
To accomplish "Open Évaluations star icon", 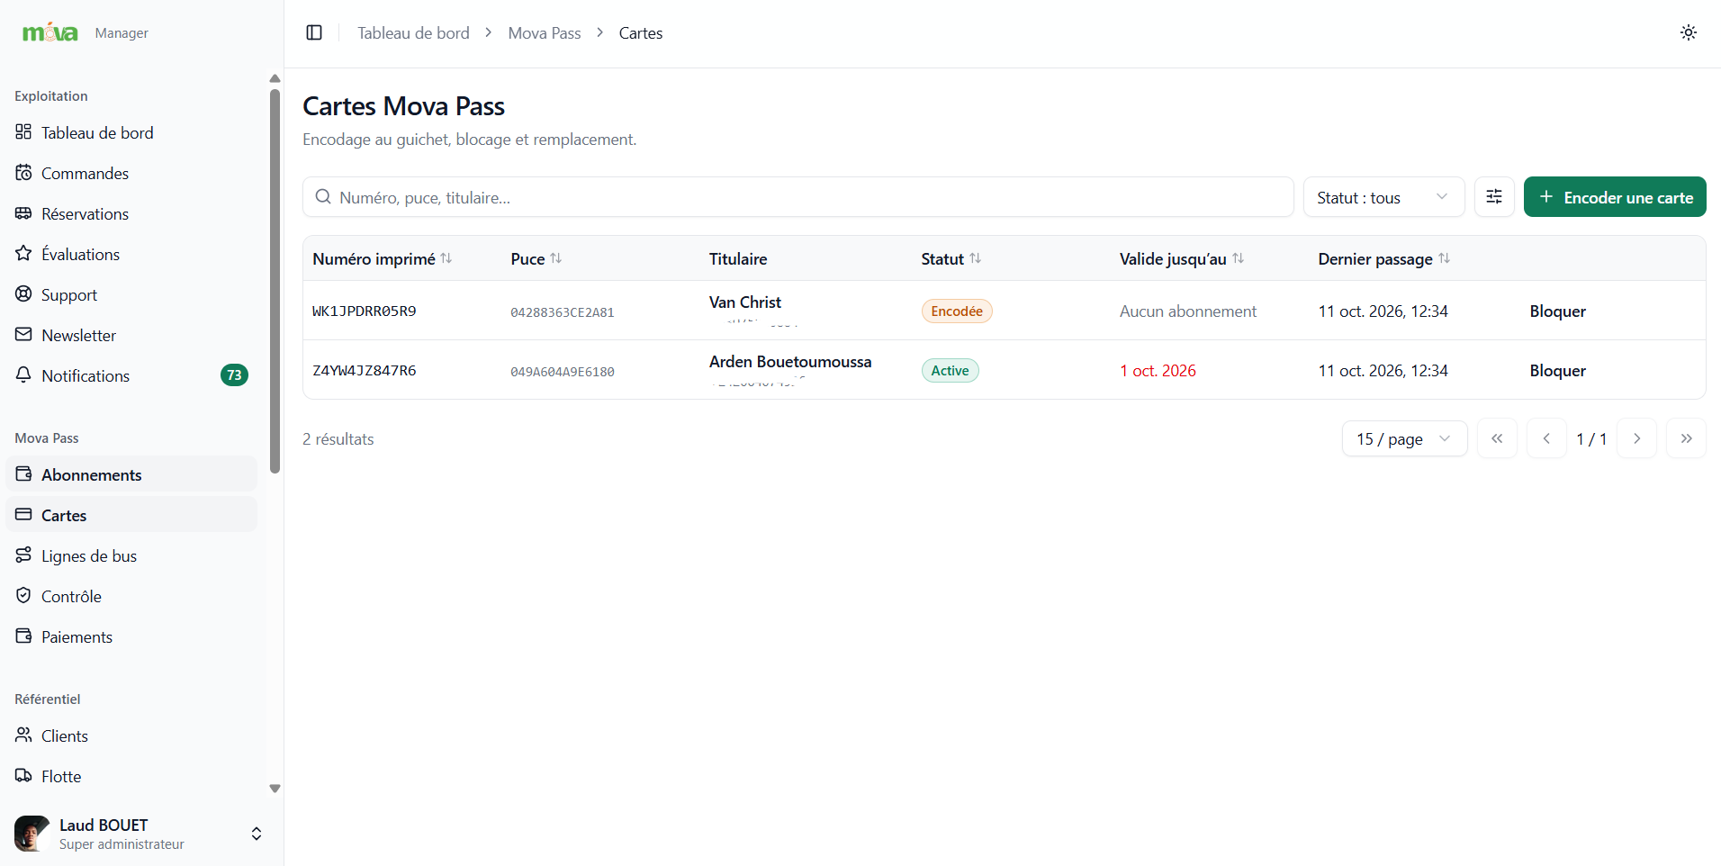I will pyautogui.click(x=23, y=254).
